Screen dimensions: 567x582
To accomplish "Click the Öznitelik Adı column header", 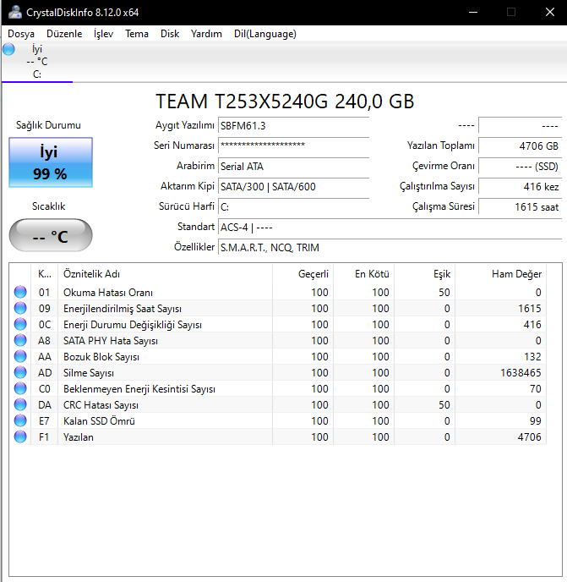I will (165, 274).
